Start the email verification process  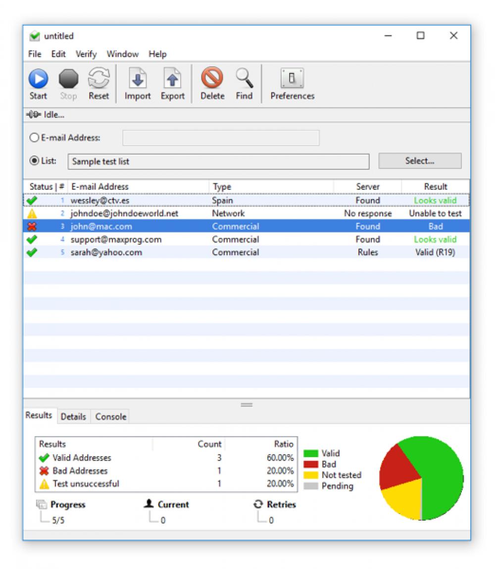point(39,80)
